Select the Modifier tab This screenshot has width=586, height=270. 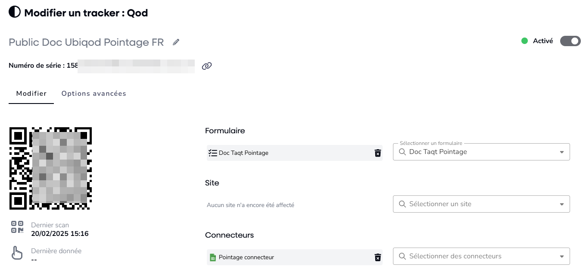[x=31, y=94]
